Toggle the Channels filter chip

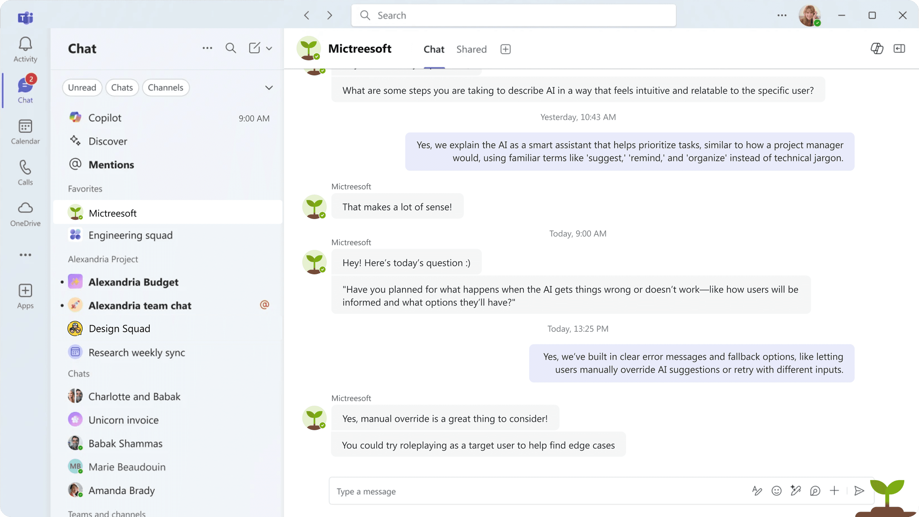click(x=165, y=88)
